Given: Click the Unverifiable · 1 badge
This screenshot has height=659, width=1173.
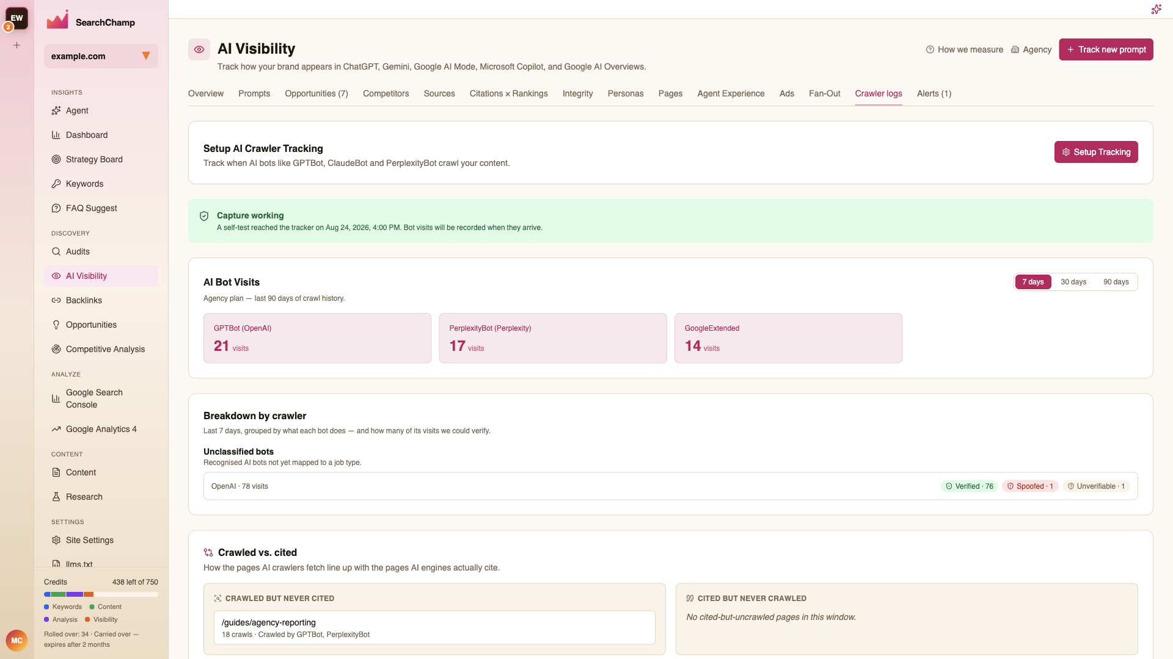Looking at the screenshot, I should coord(1096,486).
